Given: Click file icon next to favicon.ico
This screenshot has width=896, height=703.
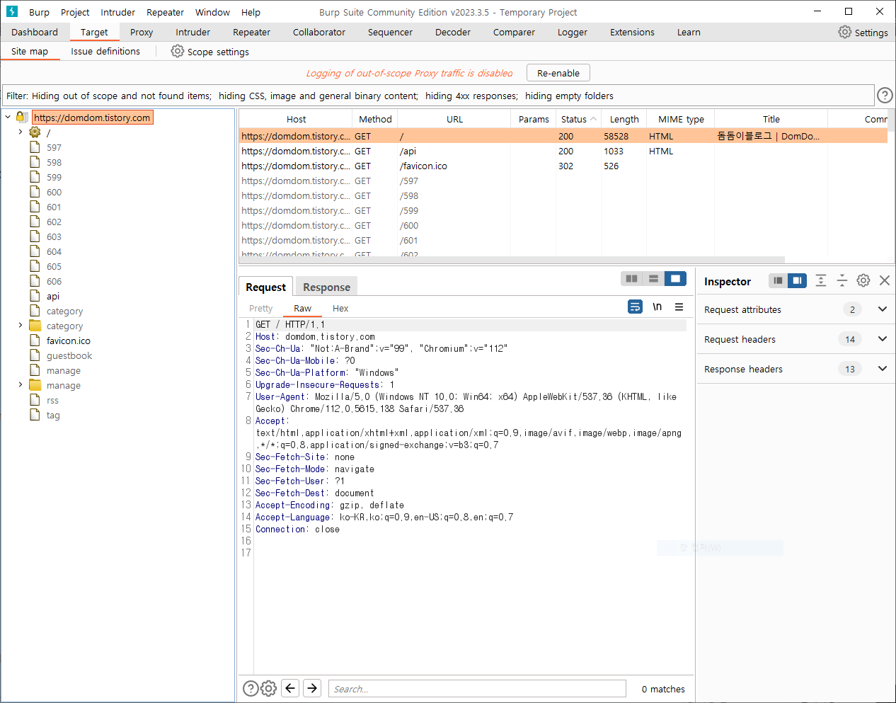Looking at the screenshot, I should [35, 340].
